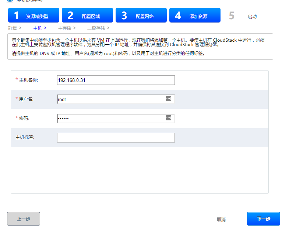Image resolution: width=282 pixels, height=230 pixels.
Task: Click the radio button at top-left corner
Action: (10, 1)
